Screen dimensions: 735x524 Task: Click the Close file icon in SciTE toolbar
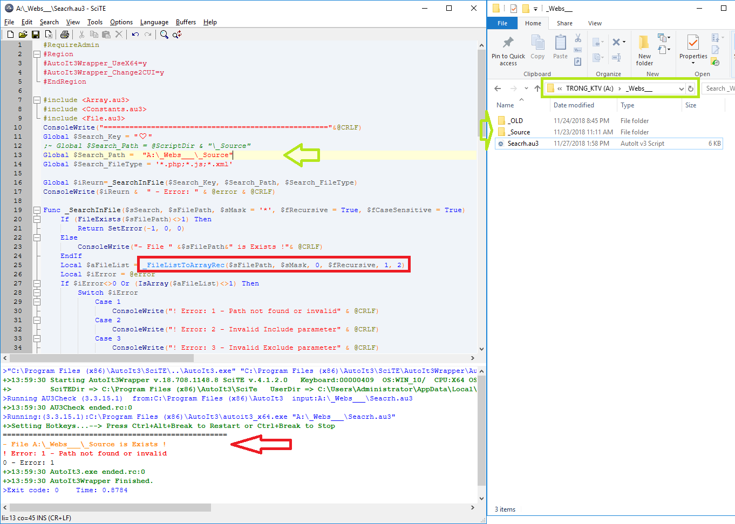[x=48, y=35]
